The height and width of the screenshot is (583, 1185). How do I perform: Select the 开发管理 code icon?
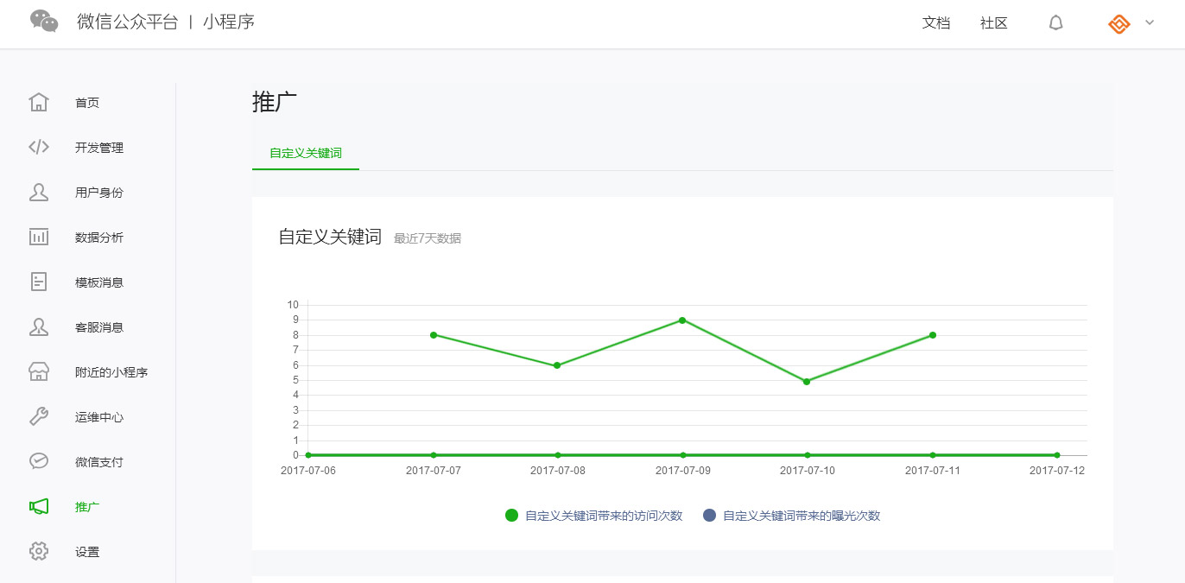[x=39, y=148]
